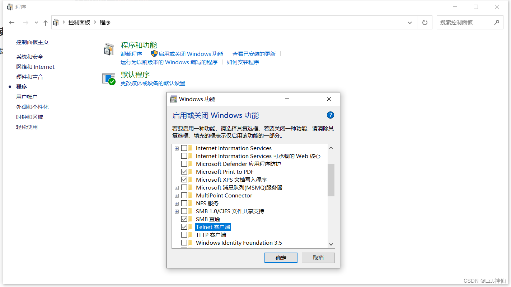Image resolution: width=511 pixels, height=287 pixels.
Task: Click 运行为以前版本的 Windows 编写的程序
Action: click(x=169, y=62)
